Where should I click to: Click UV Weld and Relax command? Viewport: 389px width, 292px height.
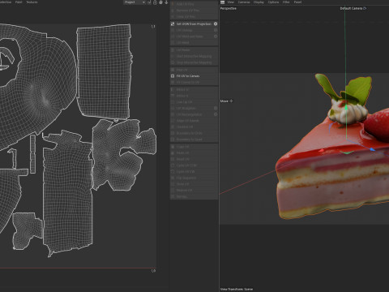[194, 36]
